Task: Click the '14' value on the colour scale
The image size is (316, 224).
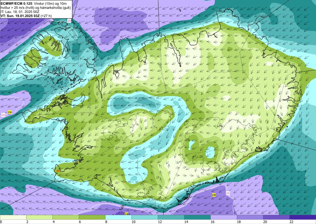Action: (x=186, y=222)
